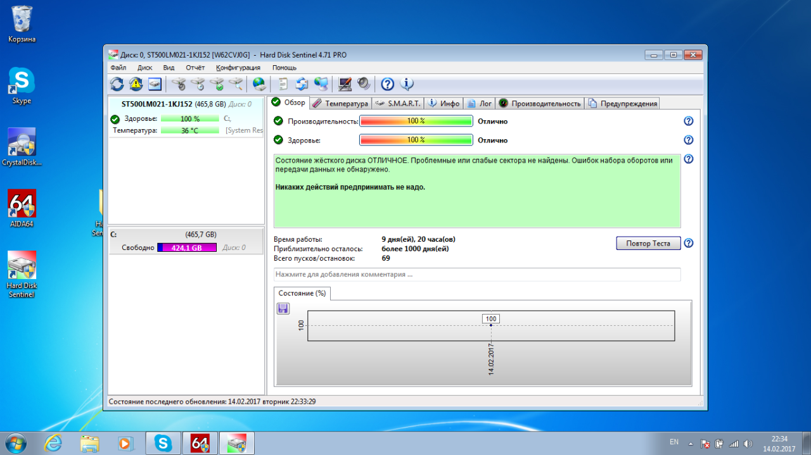The width and height of the screenshot is (811, 455).
Task: Click the Здоровье 100 % bar in the disk list
Action: click(x=189, y=119)
